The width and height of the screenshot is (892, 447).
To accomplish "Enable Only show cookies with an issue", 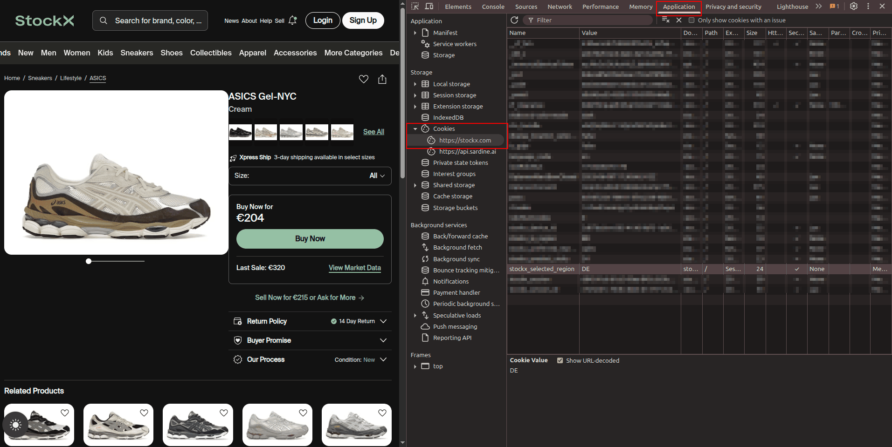I will coord(691,20).
